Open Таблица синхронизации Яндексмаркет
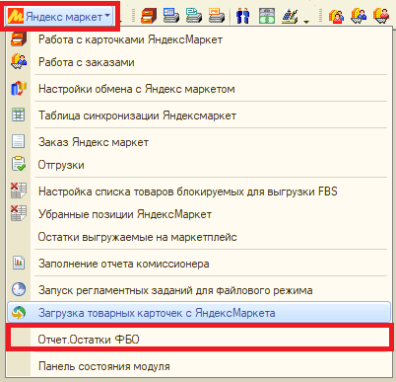Image resolution: width=396 pixels, height=382 pixels. click(199, 115)
